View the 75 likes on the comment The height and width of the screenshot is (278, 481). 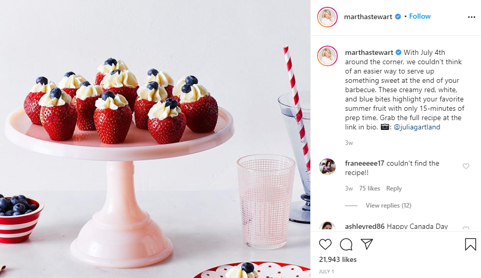click(369, 188)
